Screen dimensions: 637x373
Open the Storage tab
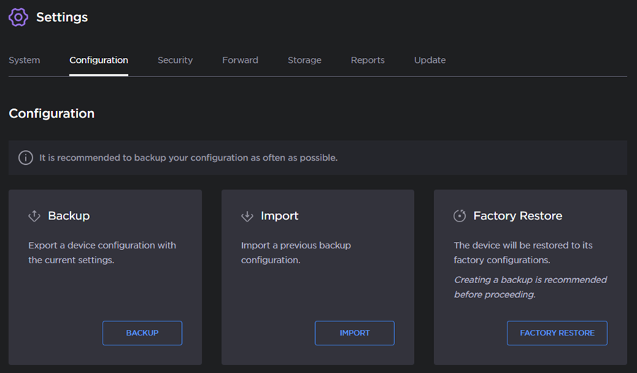tap(304, 60)
